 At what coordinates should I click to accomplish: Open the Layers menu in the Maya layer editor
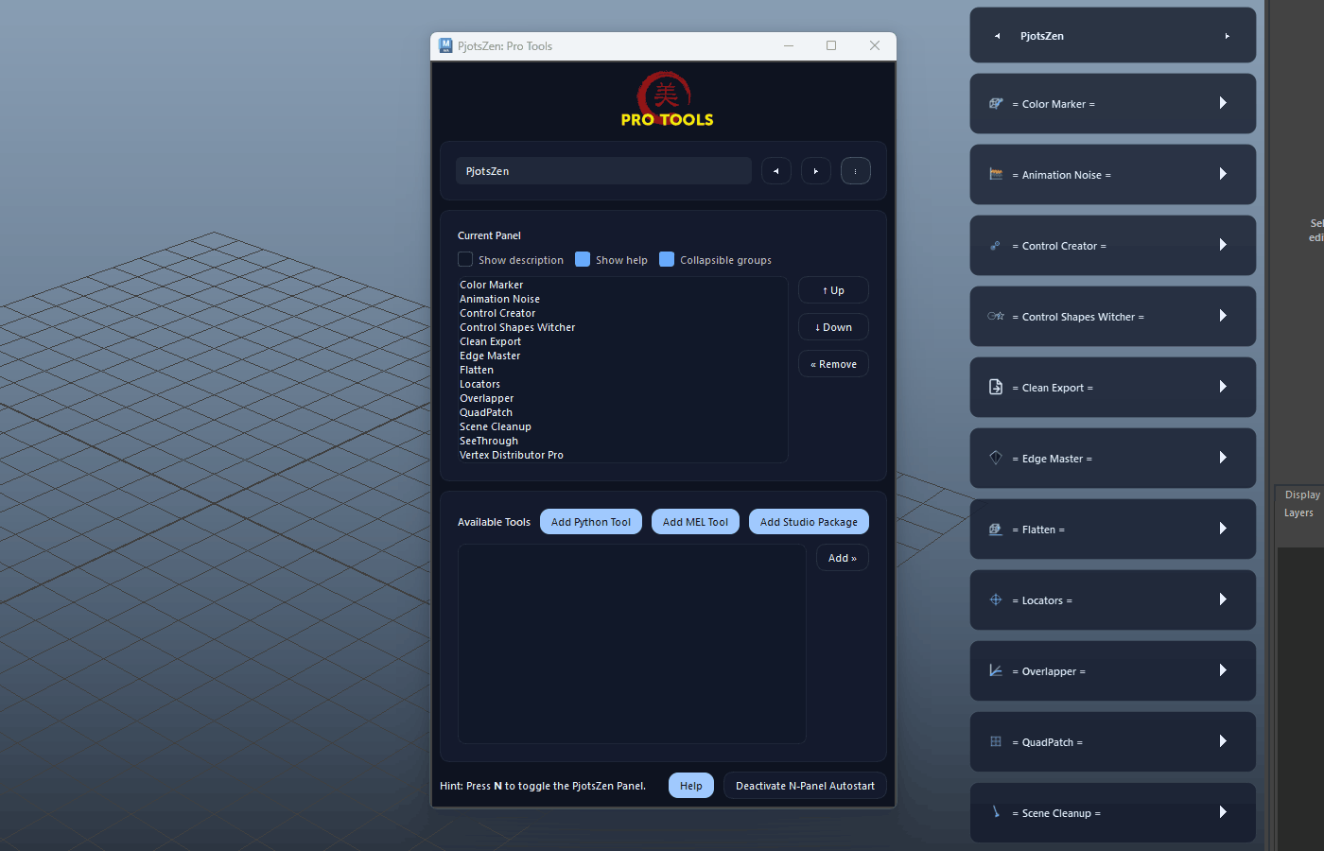click(1298, 512)
